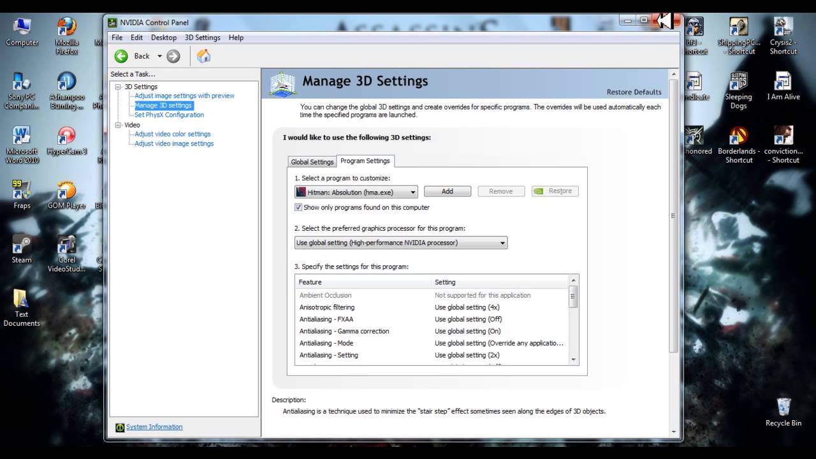Open the Desktop menu

[164, 38]
